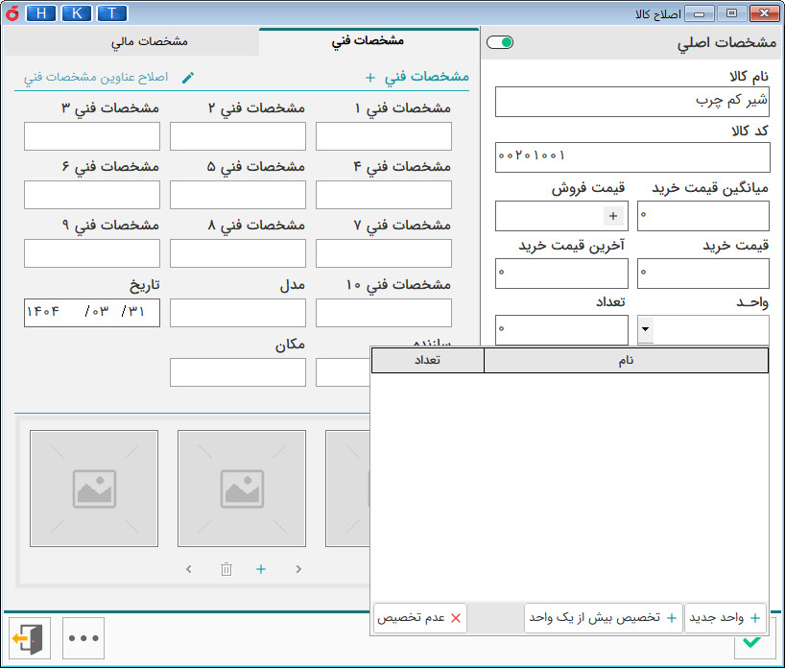The width and height of the screenshot is (785, 668).
Task: Click the red app logo icon
Action: pos(12,13)
